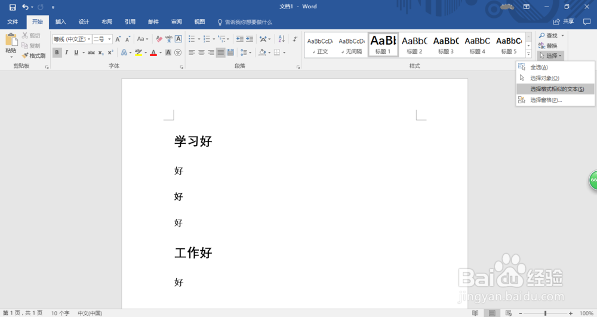Screen dimensions: 597x317
Task: Clear all formatting with the eraser icon
Action: click(x=159, y=39)
